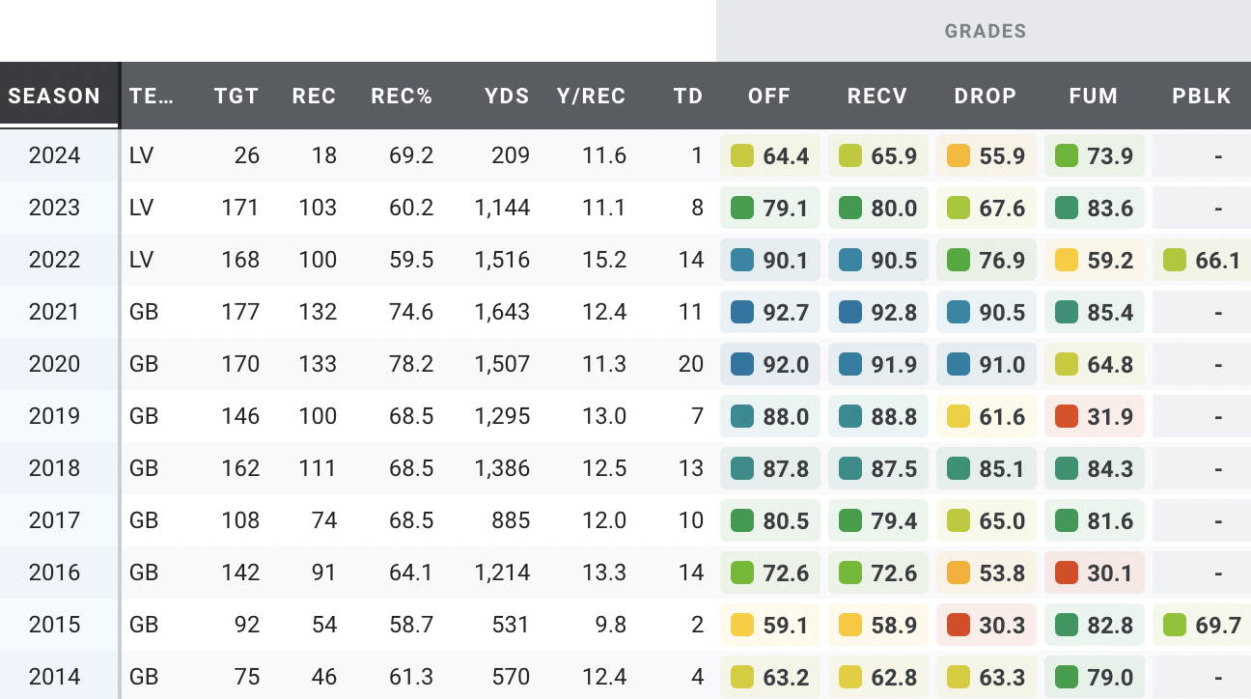Click the orange 2024 DROP grade swatch
The height and width of the screenshot is (699, 1251).
pos(959,155)
